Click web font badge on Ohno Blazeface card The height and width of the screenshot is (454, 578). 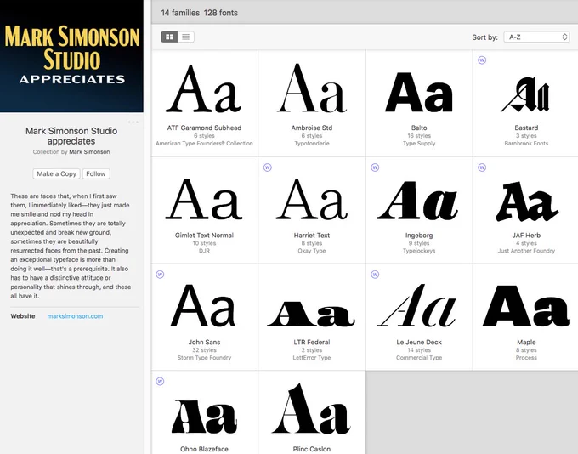(x=160, y=382)
